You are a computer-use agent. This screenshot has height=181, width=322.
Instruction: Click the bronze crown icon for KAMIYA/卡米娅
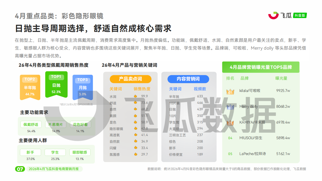click(x=230, y=123)
